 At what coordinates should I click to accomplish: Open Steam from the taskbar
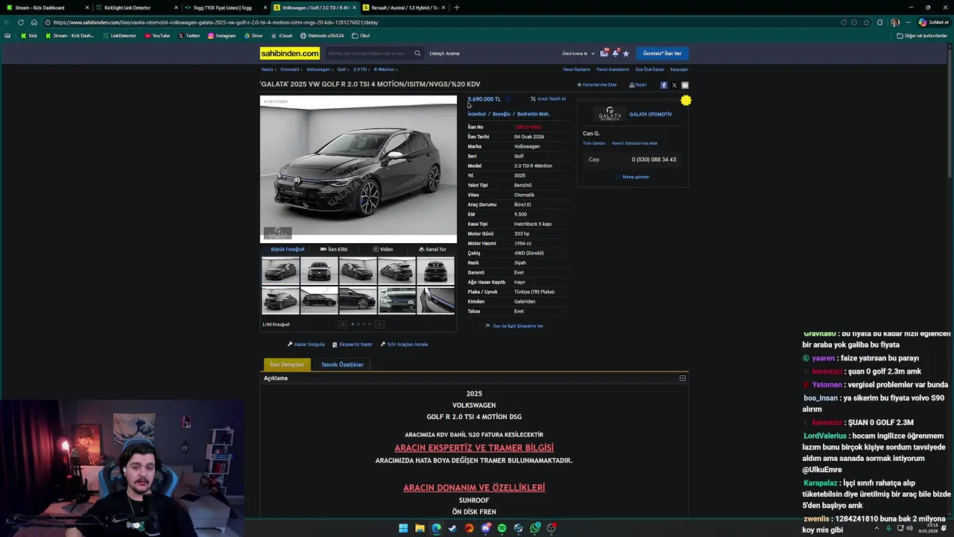tap(452, 528)
